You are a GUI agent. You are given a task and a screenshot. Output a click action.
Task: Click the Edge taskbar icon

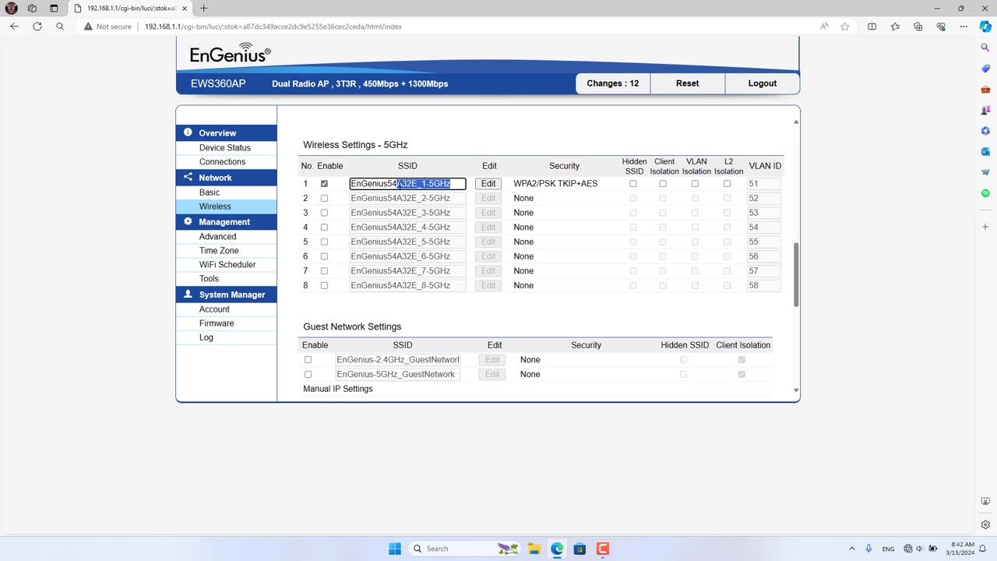557,549
